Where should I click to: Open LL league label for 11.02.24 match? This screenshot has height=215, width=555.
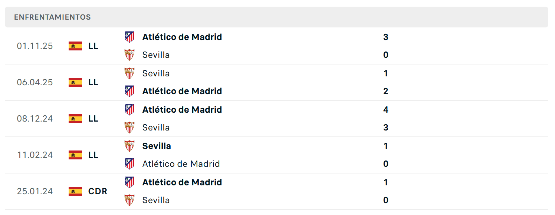click(93, 155)
